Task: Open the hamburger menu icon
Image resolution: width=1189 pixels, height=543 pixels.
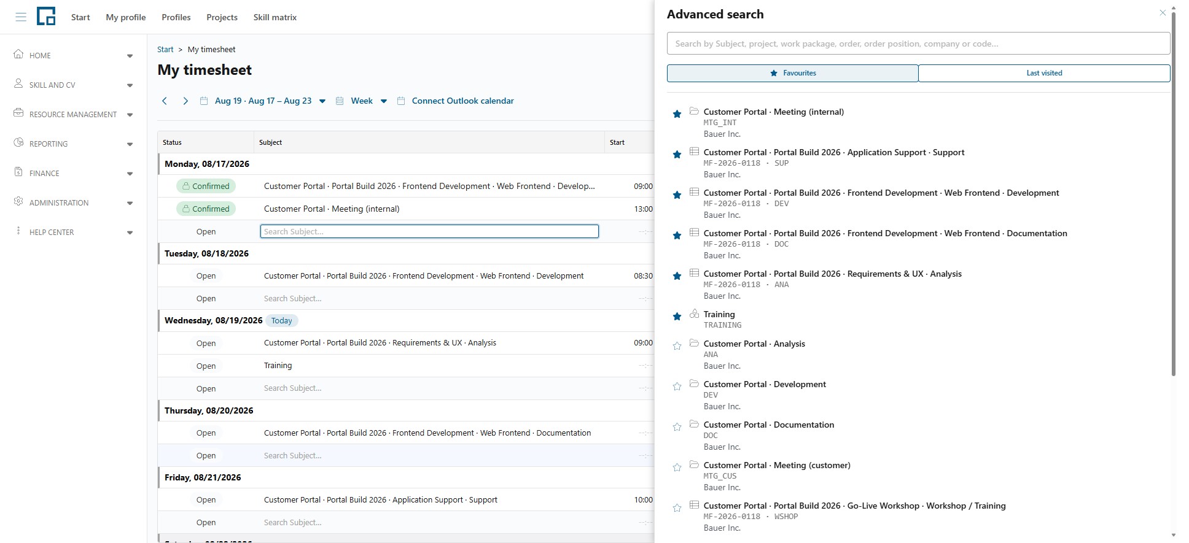Action: click(x=21, y=17)
